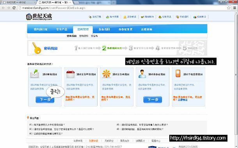Click the person ID recovery icon
This screenshot has width=238, height=148.
click(142, 74)
